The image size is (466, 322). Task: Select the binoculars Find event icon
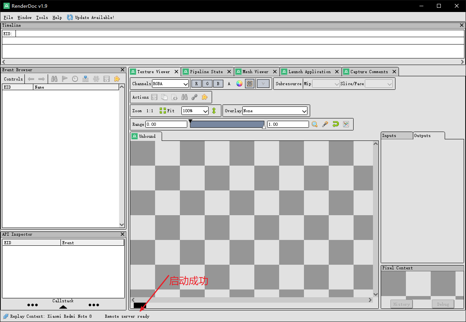(54, 79)
